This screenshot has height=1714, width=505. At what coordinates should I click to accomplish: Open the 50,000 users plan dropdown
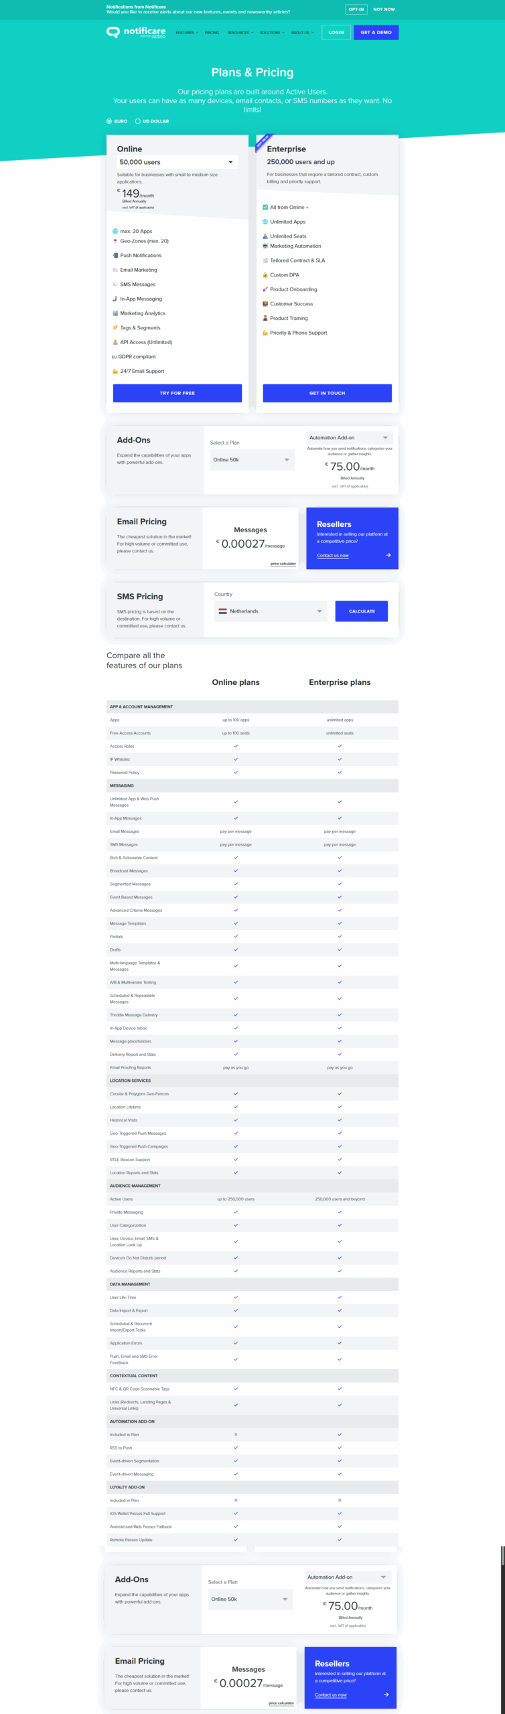[x=177, y=162]
